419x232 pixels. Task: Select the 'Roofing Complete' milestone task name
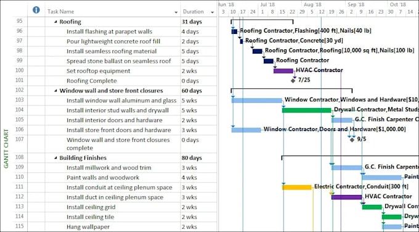coord(92,81)
